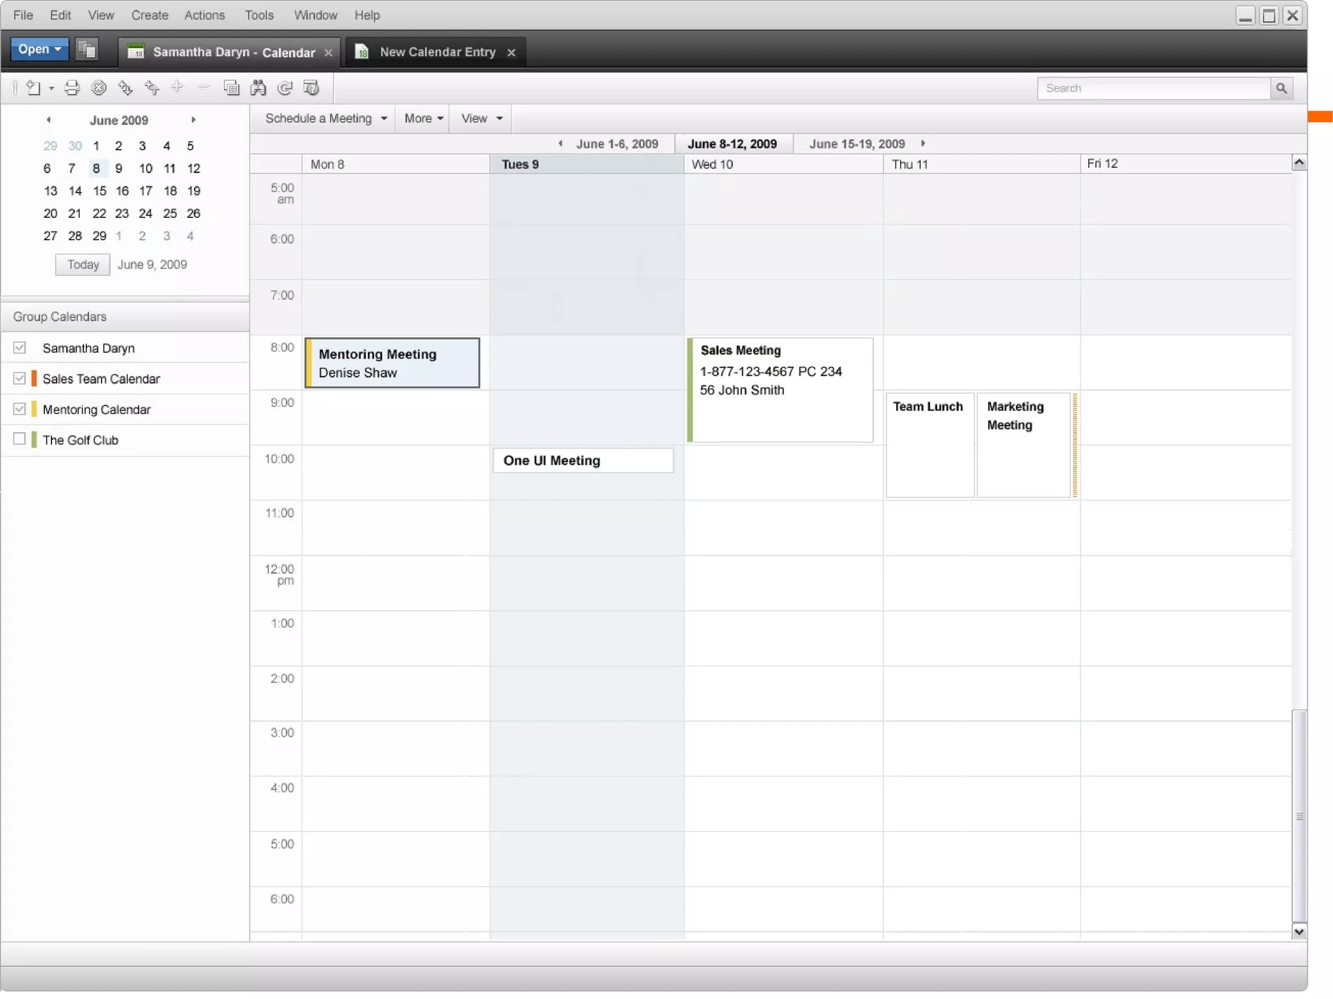Click in the Search input field
This screenshot has height=999, width=1333.
pos(1153,88)
